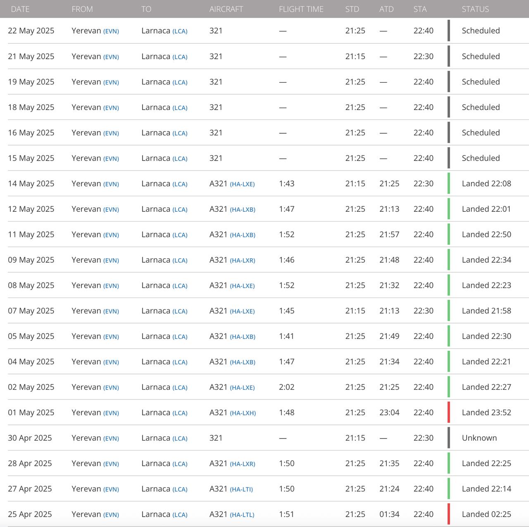Select the Landed 22:21 status text
Viewport: 529px width, 527px height.
coord(486,362)
